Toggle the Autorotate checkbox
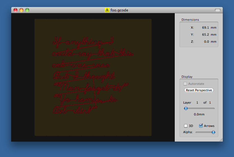Screen dimensions: 234x157 185,84
